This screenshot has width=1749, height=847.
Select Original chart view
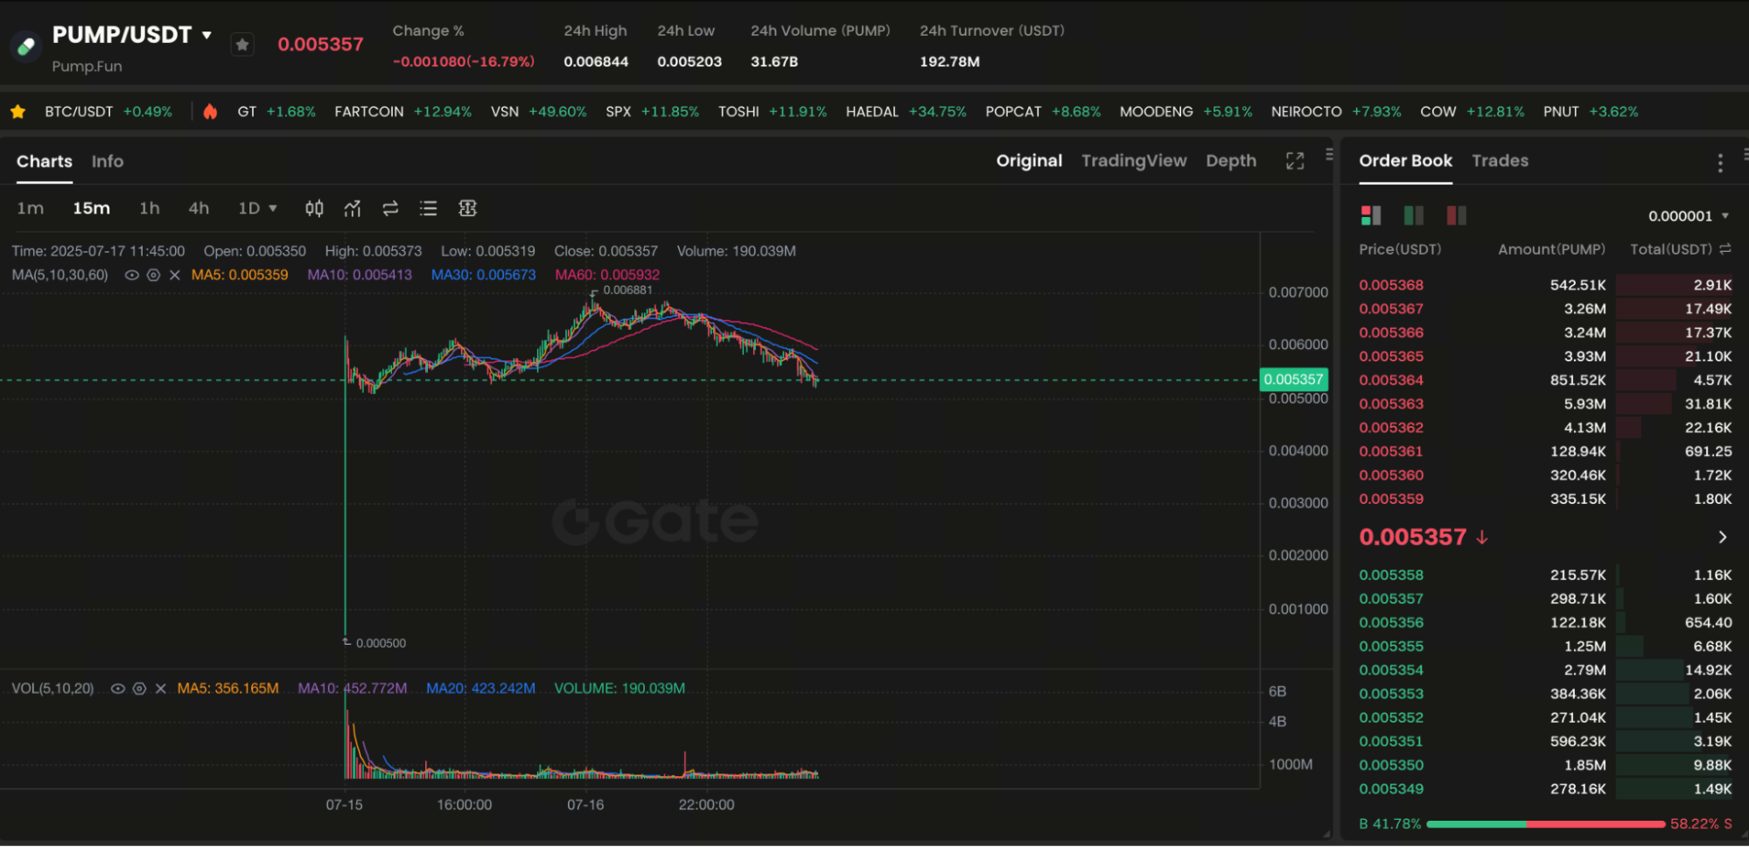(1029, 161)
